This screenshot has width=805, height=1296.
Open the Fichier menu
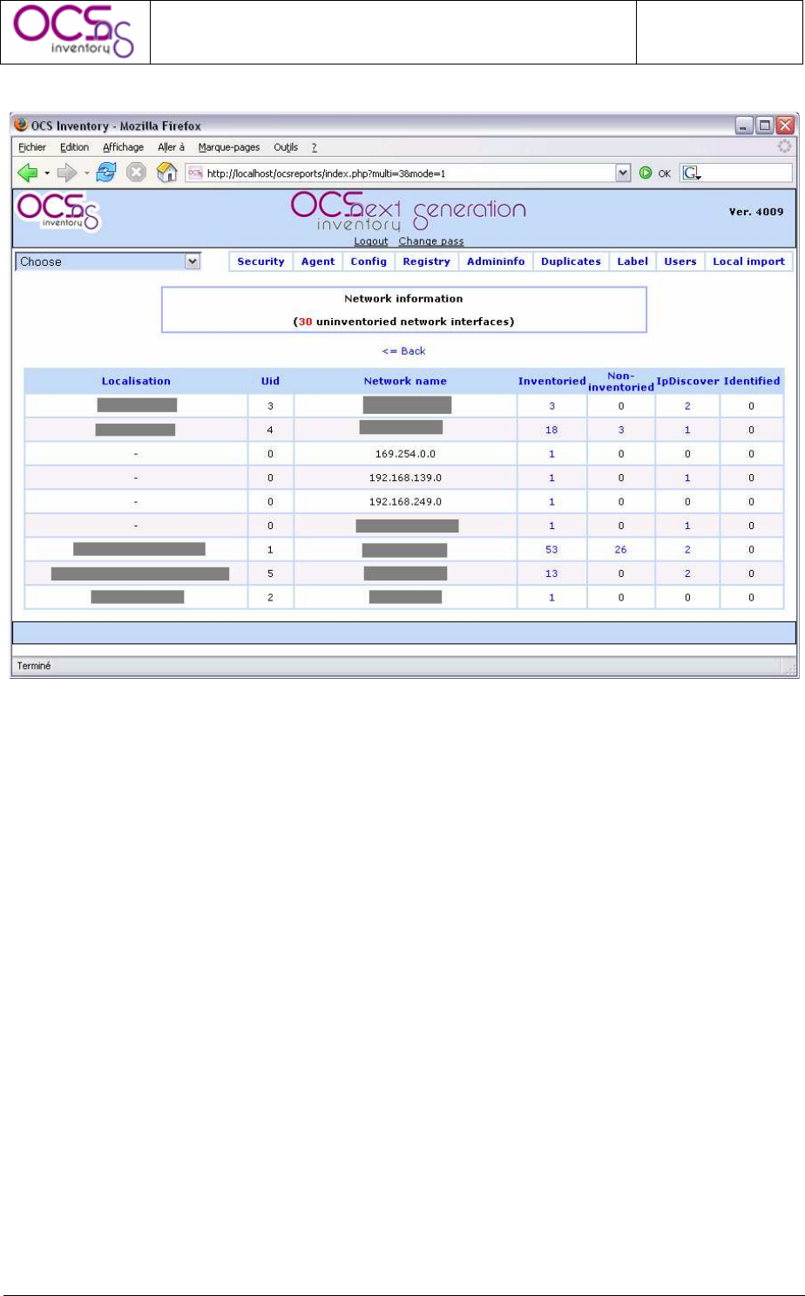click(32, 147)
